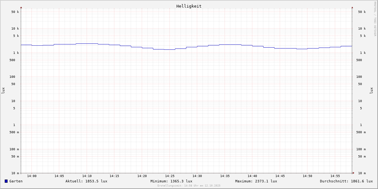Click the Erstellungszeit timestamp footer
The height and width of the screenshot is (189, 378).
click(189, 186)
